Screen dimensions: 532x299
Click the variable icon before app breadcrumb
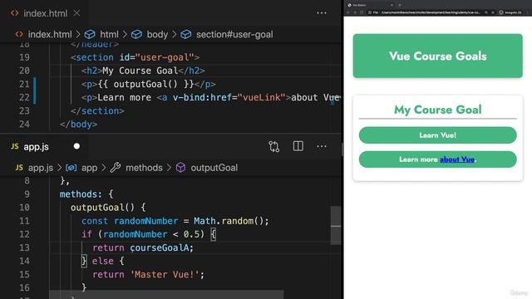coord(71,168)
